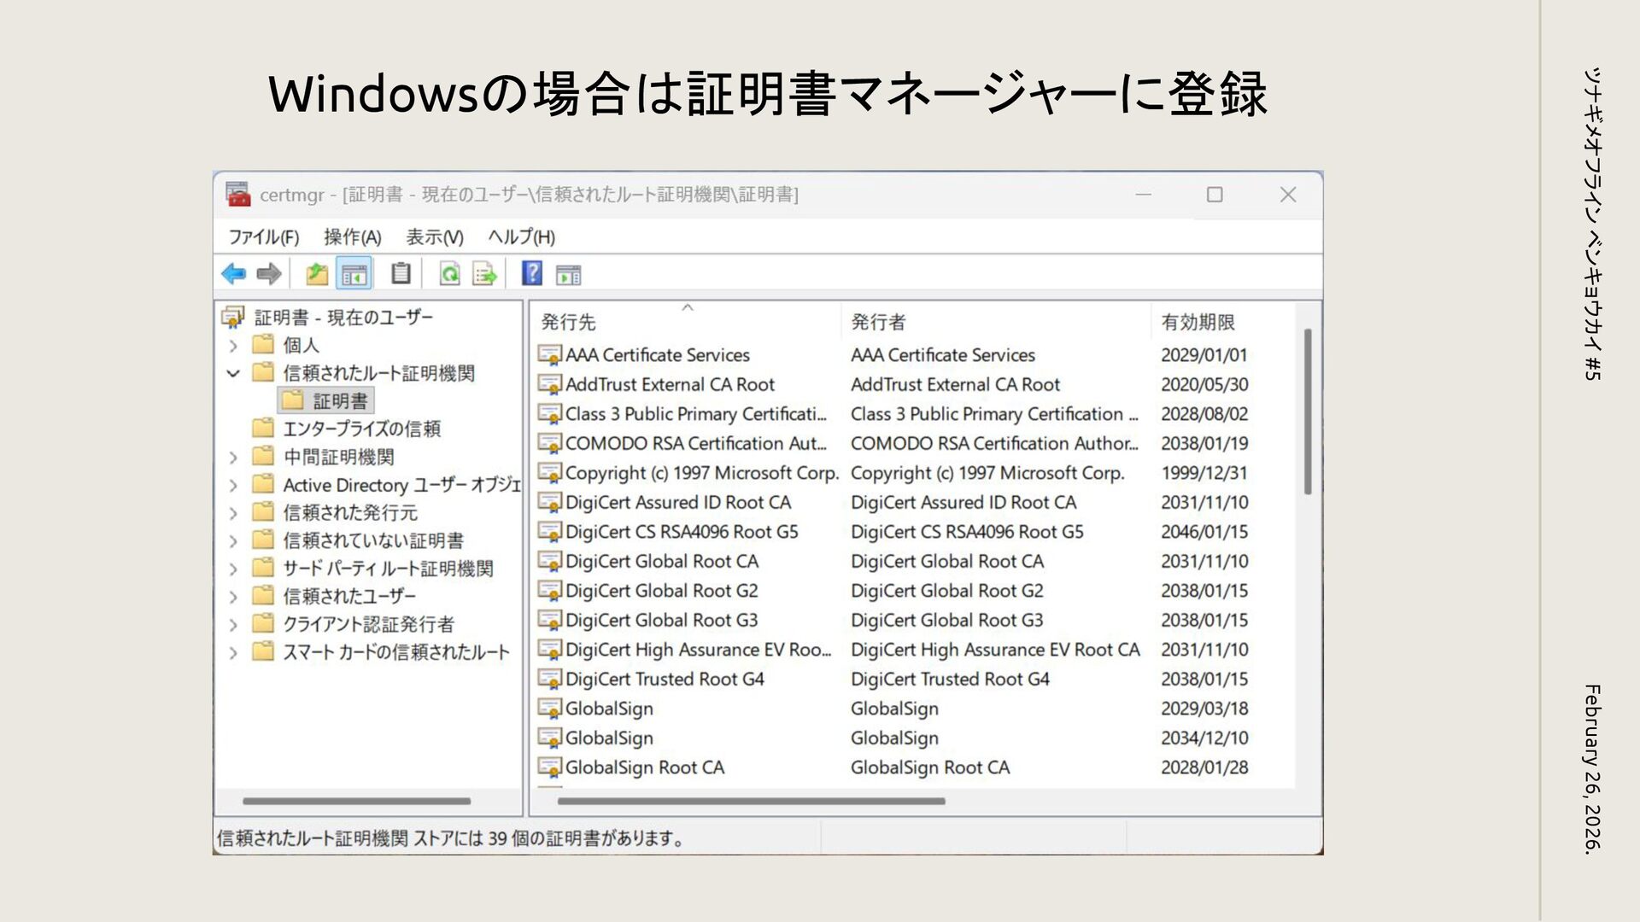This screenshot has height=922, width=1640.
Task: Click the Export list toolbar icon
Action: 484,274
